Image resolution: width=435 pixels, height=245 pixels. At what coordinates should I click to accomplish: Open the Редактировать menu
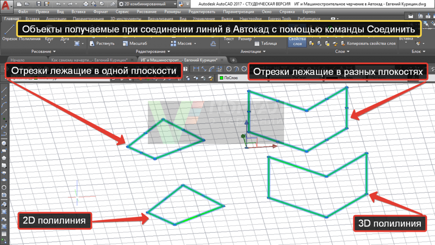[202, 12]
